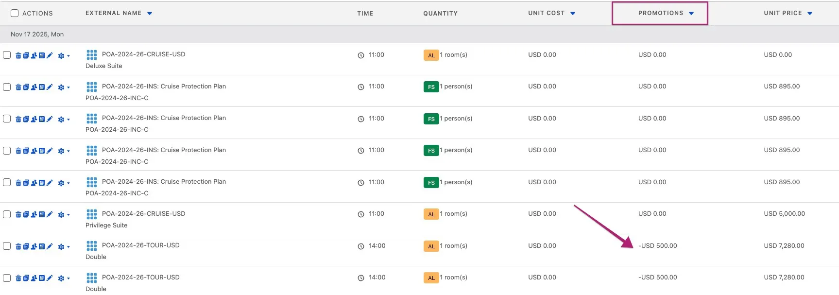Viewport: 839px width, 295px height.
Task: Click the trash icon on Deluxe Suite row
Action: pyautogui.click(x=18, y=55)
